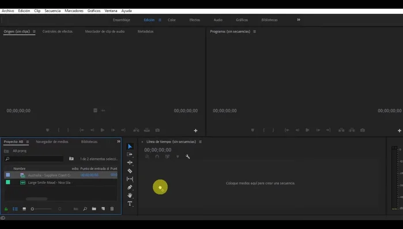Select the Track Select Forward tool

pyautogui.click(x=130, y=155)
